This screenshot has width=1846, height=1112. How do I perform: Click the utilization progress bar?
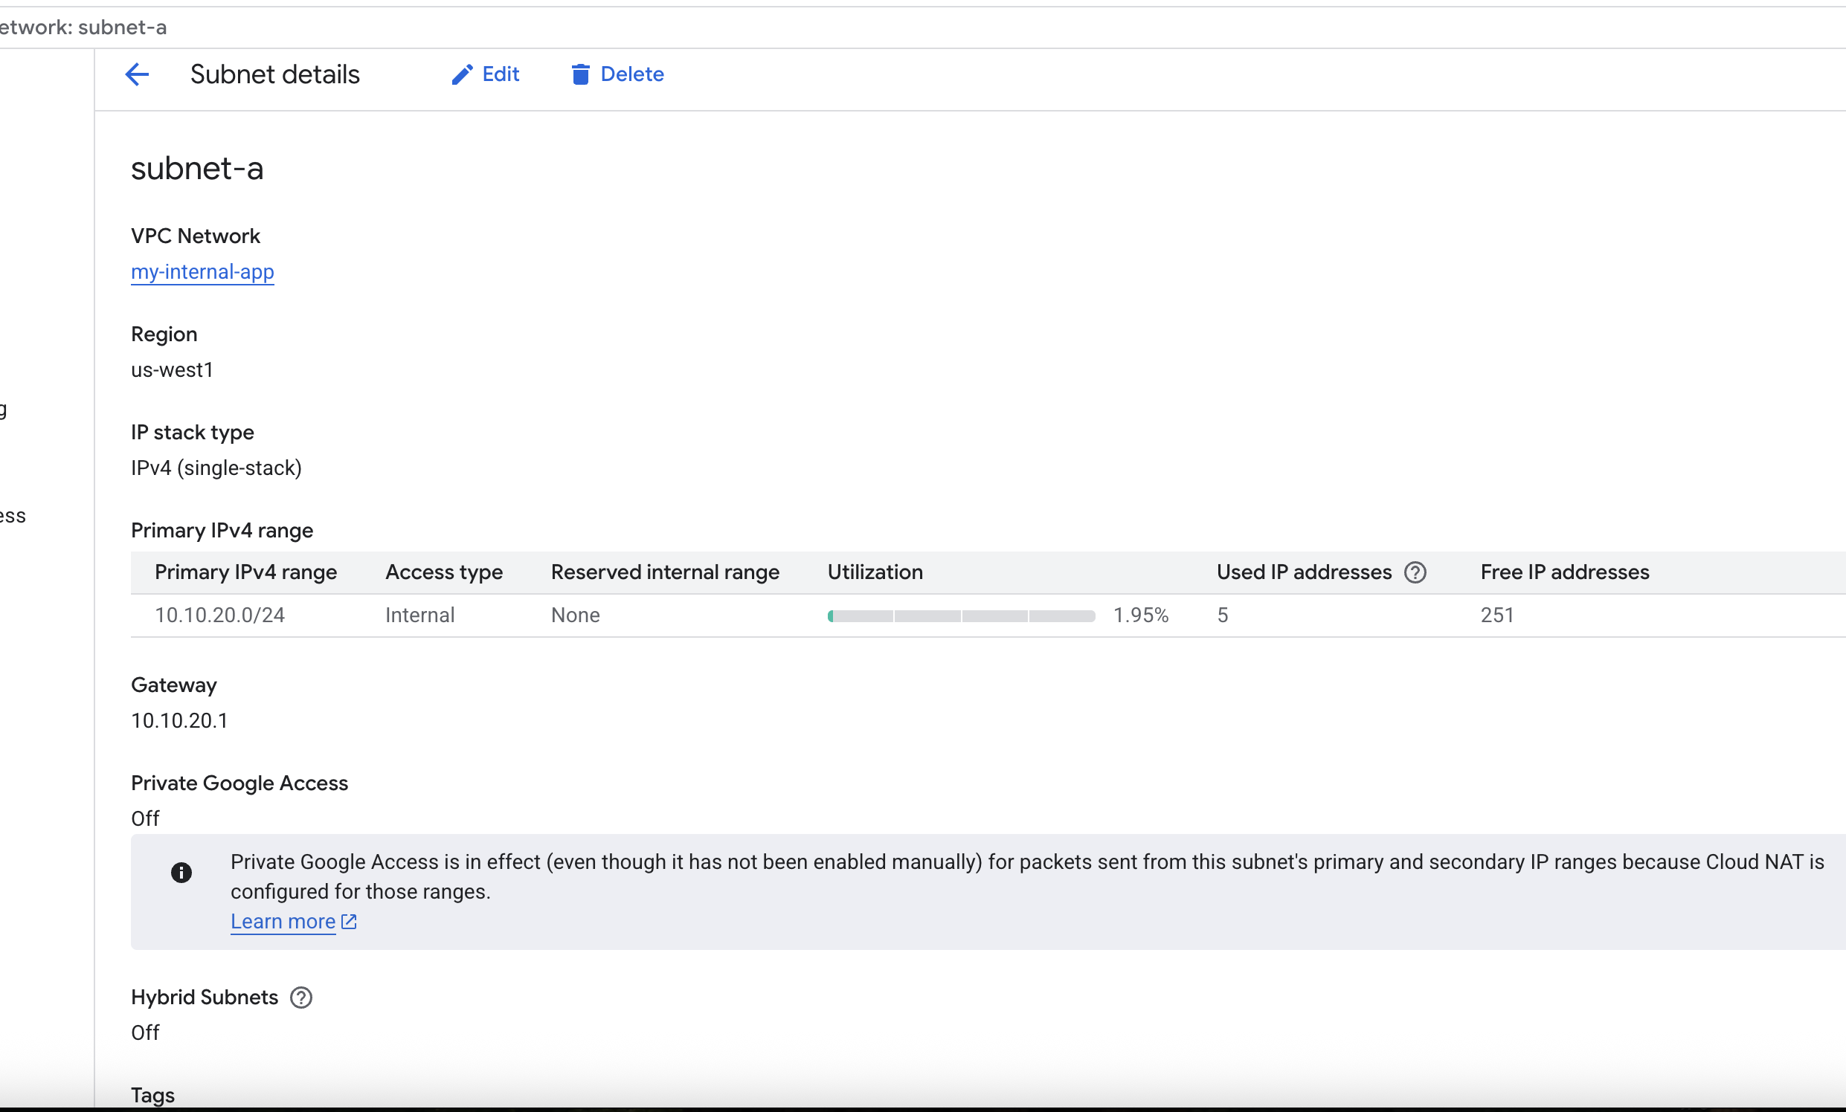coord(961,616)
